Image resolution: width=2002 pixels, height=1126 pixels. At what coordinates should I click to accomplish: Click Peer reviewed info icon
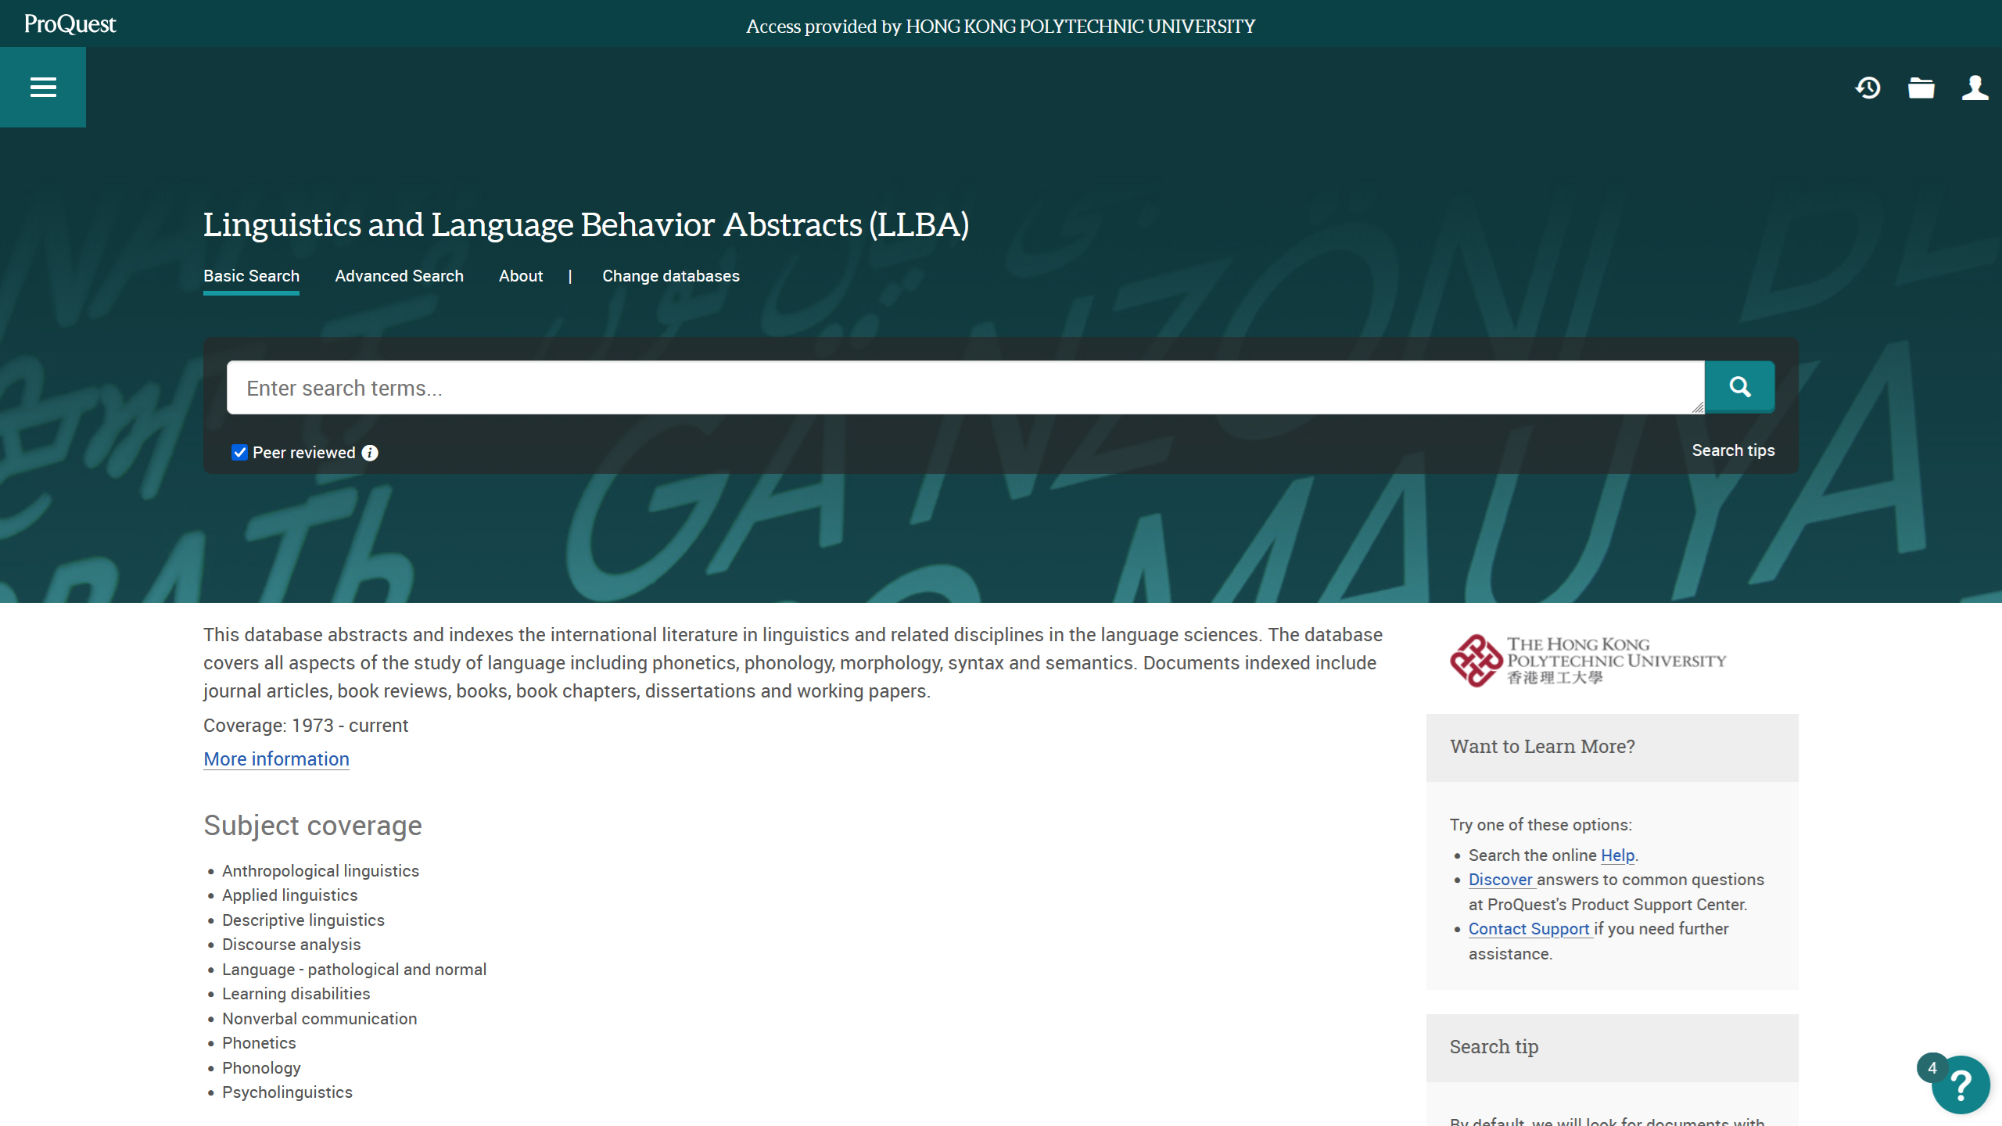click(x=370, y=453)
